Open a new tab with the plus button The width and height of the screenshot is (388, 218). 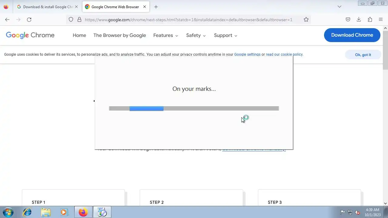(156, 7)
